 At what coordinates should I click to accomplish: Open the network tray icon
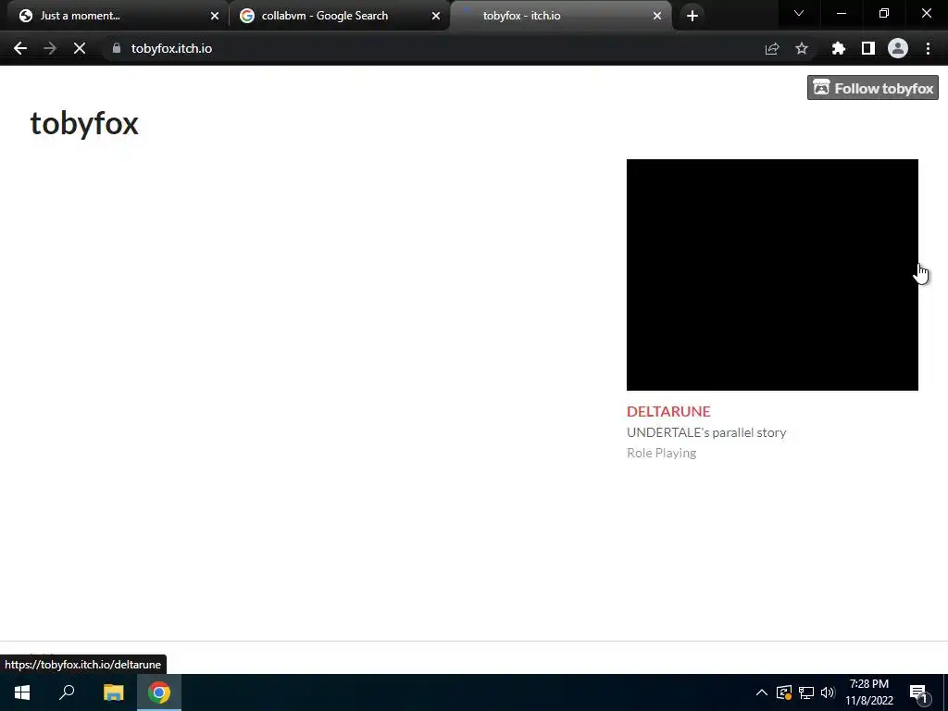pyautogui.click(x=806, y=692)
